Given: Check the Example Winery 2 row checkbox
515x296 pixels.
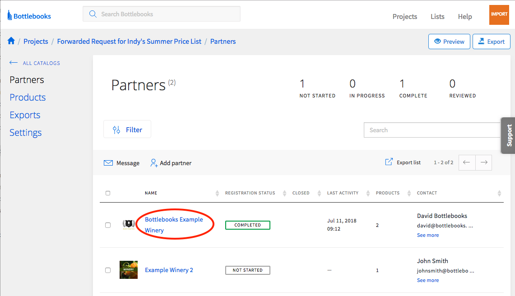Looking at the screenshot, I should tap(108, 270).
